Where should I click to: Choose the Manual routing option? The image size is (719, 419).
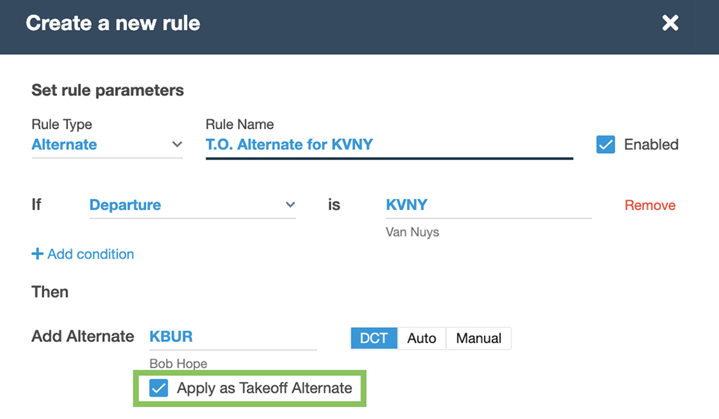pyautogui.click(x=478, y=338)
